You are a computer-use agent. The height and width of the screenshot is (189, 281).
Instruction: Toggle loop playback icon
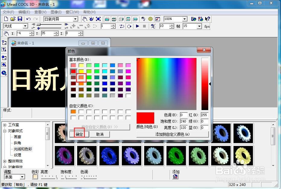pyautogui.click(x=129, y=26)
